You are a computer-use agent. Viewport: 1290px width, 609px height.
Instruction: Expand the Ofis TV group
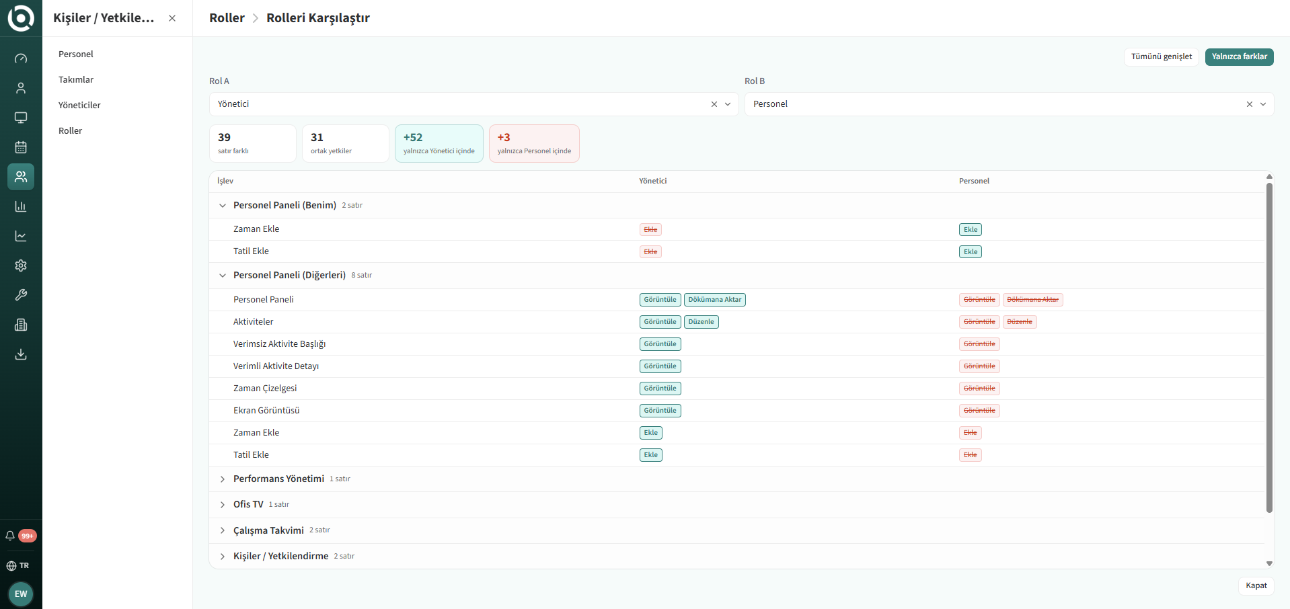click(x=223, y=505)
